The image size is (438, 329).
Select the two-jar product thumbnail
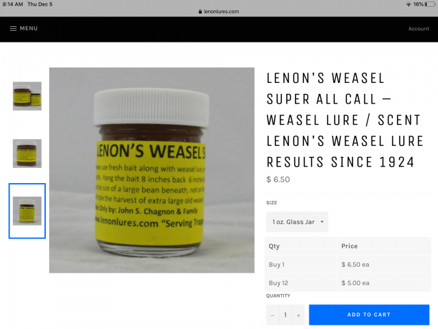(x=27, y=96)
